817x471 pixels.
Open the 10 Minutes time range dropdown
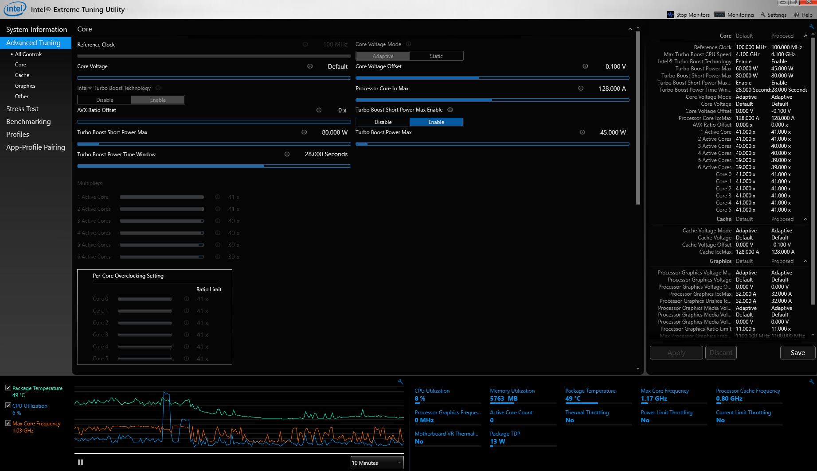point(377,463)
